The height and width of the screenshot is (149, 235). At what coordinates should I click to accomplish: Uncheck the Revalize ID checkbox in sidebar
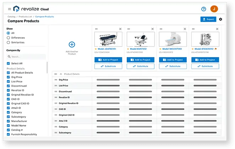(x=8, y=90)
